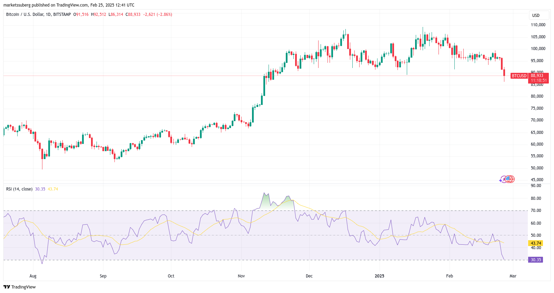Click the purple lightning event icon
Screen dimensions: 554x293
coord(504,179)
